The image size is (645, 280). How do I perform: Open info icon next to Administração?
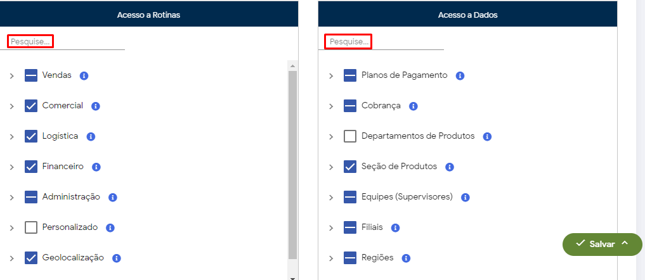(113, 197)
